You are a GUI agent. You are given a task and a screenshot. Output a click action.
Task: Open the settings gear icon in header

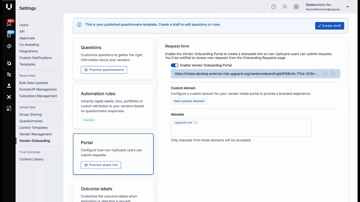tap(296, 7)
